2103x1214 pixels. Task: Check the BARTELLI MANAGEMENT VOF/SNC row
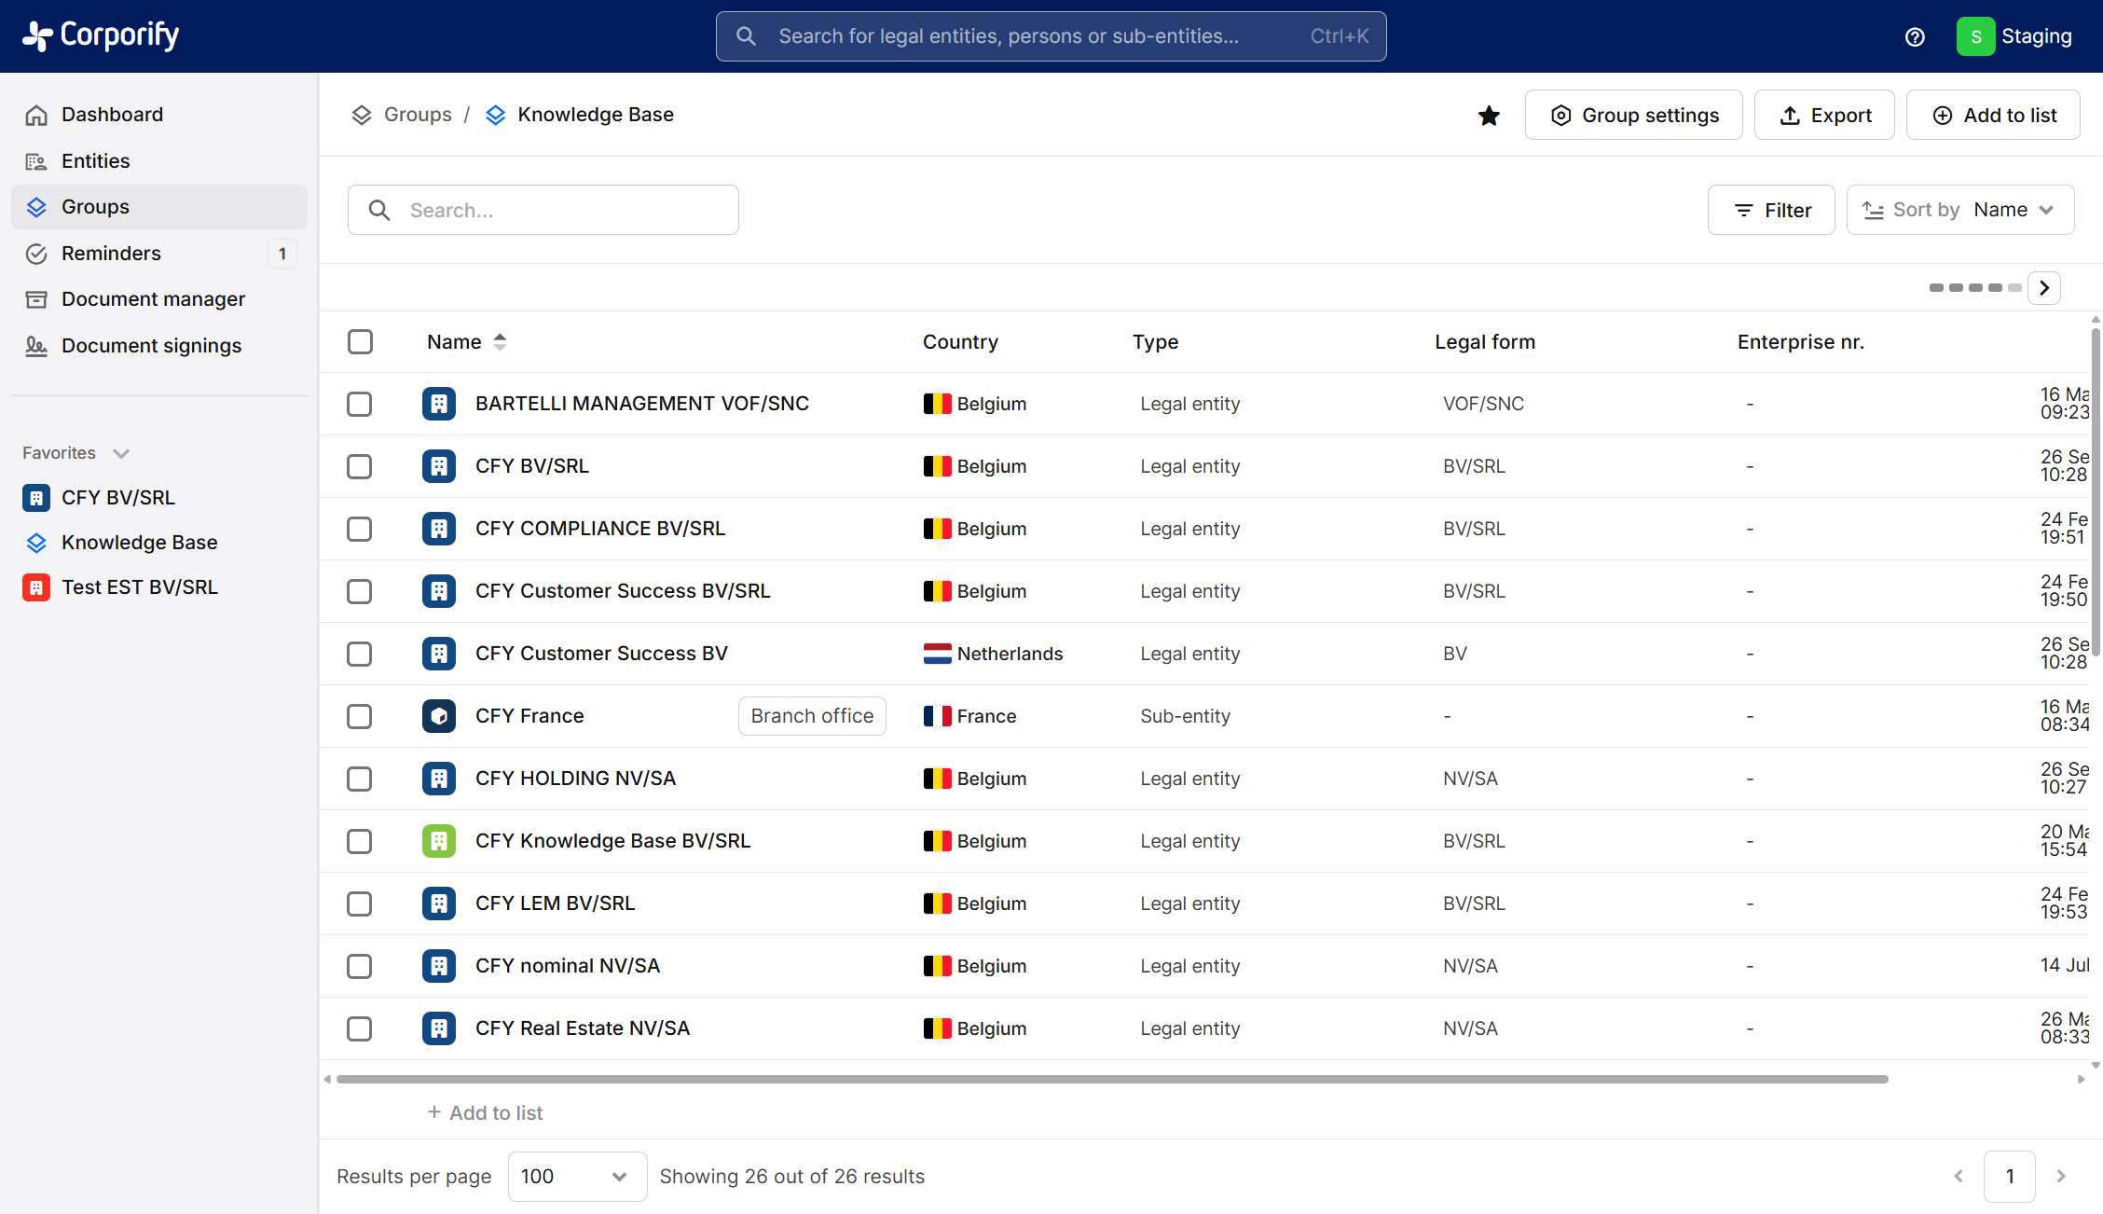coord(360,404)
